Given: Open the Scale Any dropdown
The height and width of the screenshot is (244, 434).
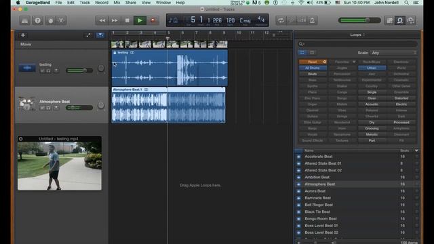Looking at the screenshot, I should (393, 53).
